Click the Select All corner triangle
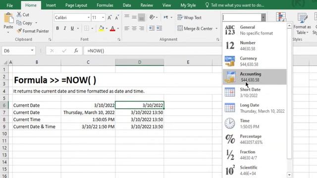The image size is (317, 178). 5,63
